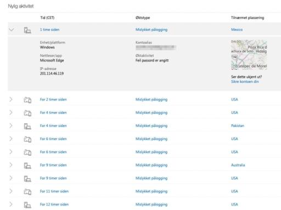Screen dimensions: 281x210
Task: Click 'Mislykket pålogging' in 'For 11 timer siden' row
Action: pyautogui.click(x=151, y=191)
